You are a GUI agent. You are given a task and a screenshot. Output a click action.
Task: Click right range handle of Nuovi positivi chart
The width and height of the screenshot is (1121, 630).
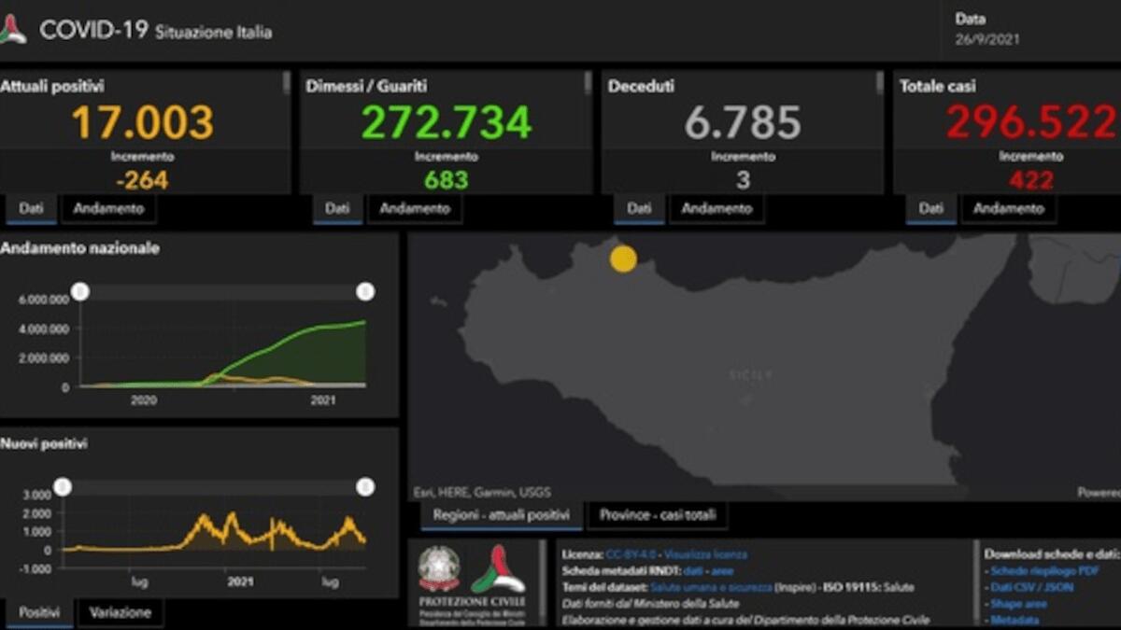[x=365, y=486]
